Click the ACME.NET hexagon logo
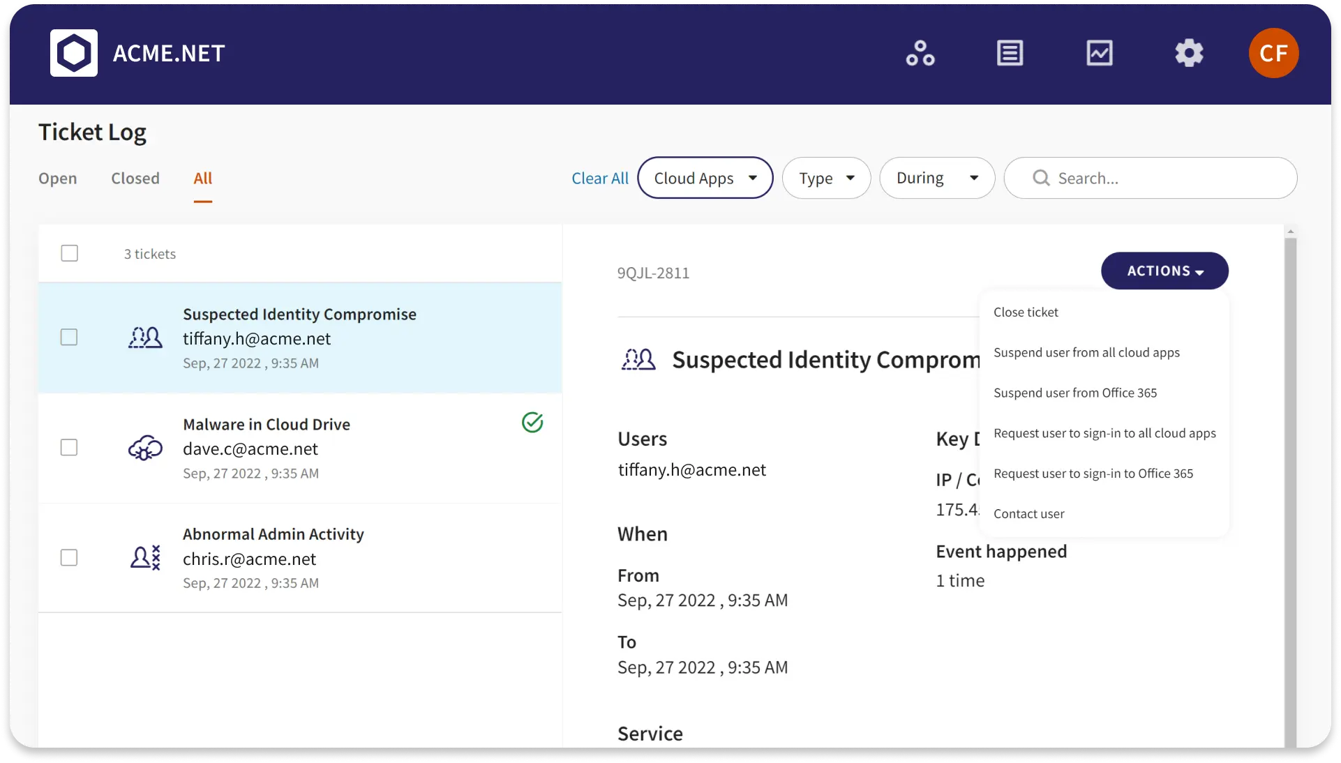This screenshot has height=763, width=1341. click(74, 53)
